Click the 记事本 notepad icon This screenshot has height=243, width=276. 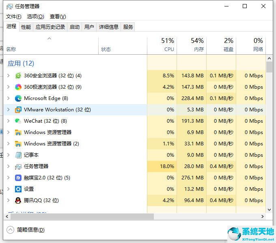pos(18,155)
